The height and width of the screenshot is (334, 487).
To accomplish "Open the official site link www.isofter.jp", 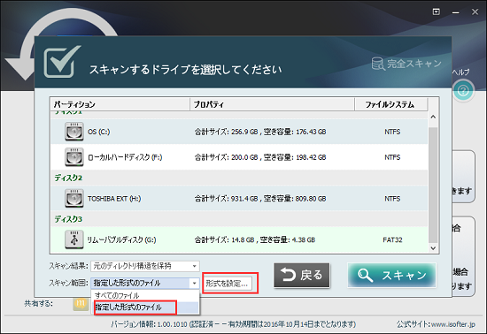I will (453, 324).
